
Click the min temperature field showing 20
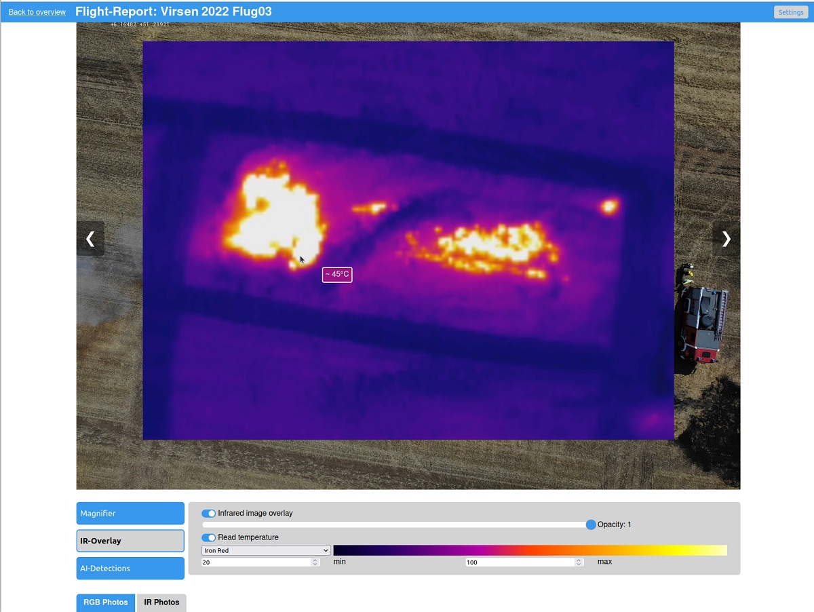click(255, 562)
